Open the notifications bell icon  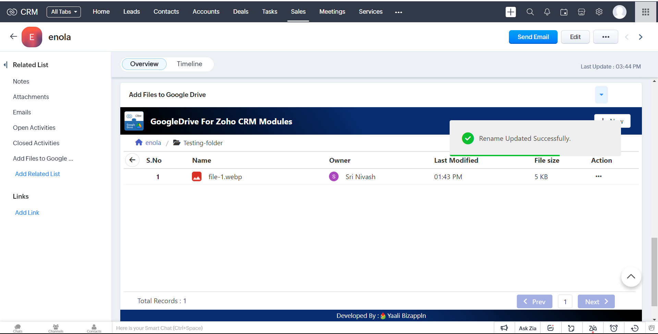click(x=547, y=12)
